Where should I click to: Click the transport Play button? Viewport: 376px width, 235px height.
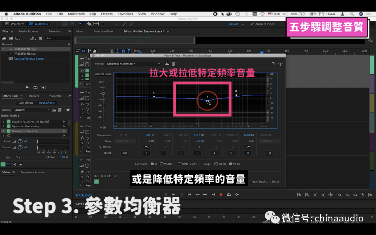[173, 195]
